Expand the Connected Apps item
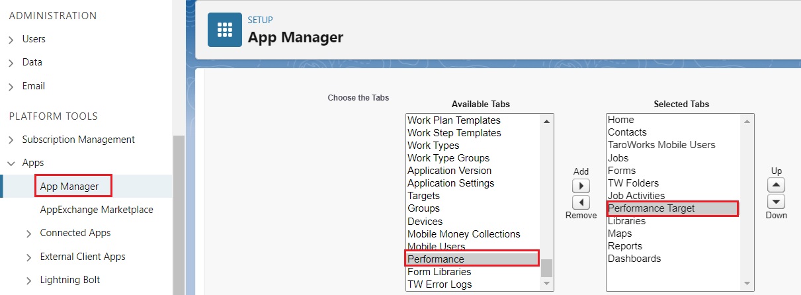801x295 pixels. click(29, 233)
